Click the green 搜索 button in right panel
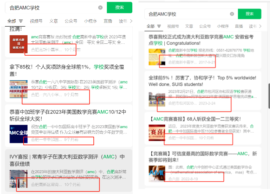The image size is (270, 194). pos(249,14)
